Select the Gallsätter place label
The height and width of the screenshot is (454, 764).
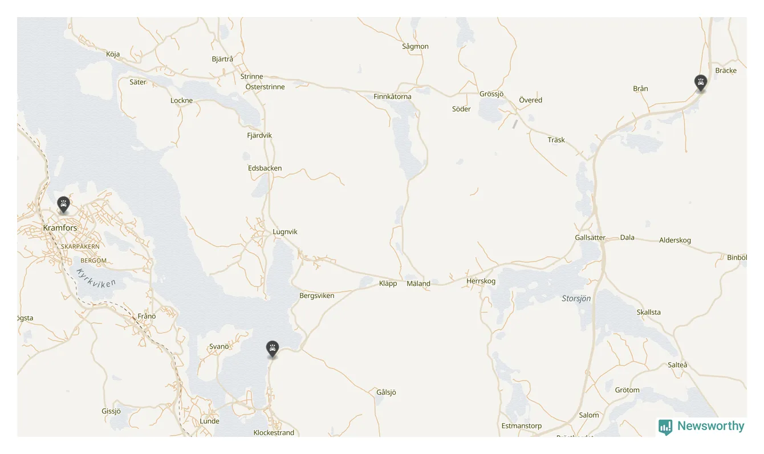tap(590, 238)
